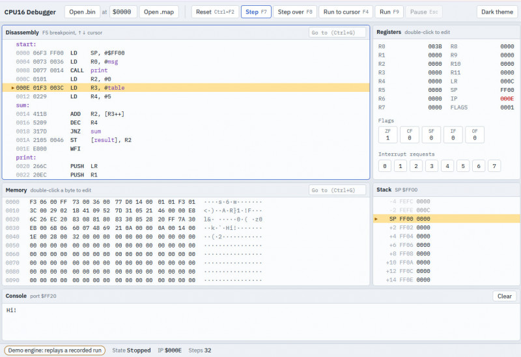Open a .bin file
This screenshot has height=357, width=521.
click(x=82, y=12)
